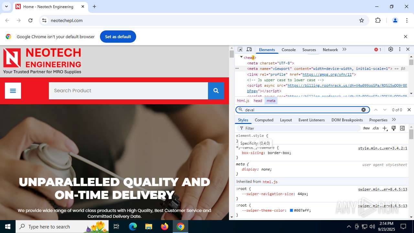Viewport: 414px width, 233px height.
Task: Show more DevTools panel tabs
Action: (x=344, y=50)
